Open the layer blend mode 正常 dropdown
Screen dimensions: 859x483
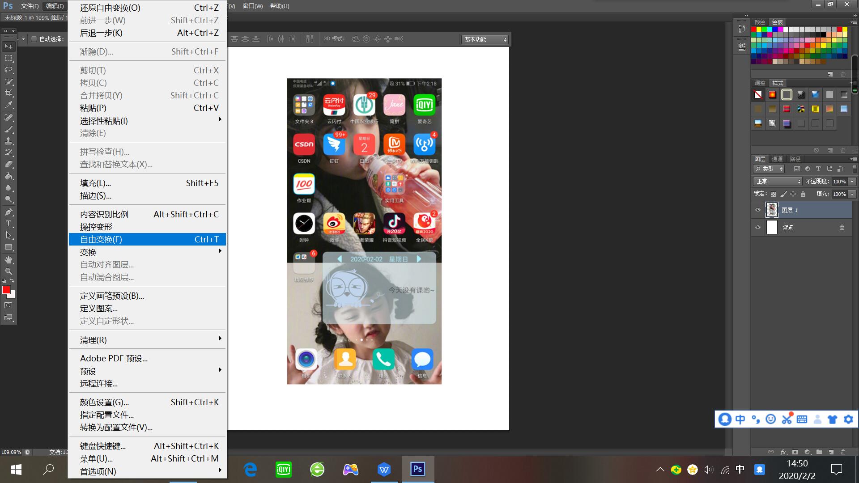click(x=778, y=181)
